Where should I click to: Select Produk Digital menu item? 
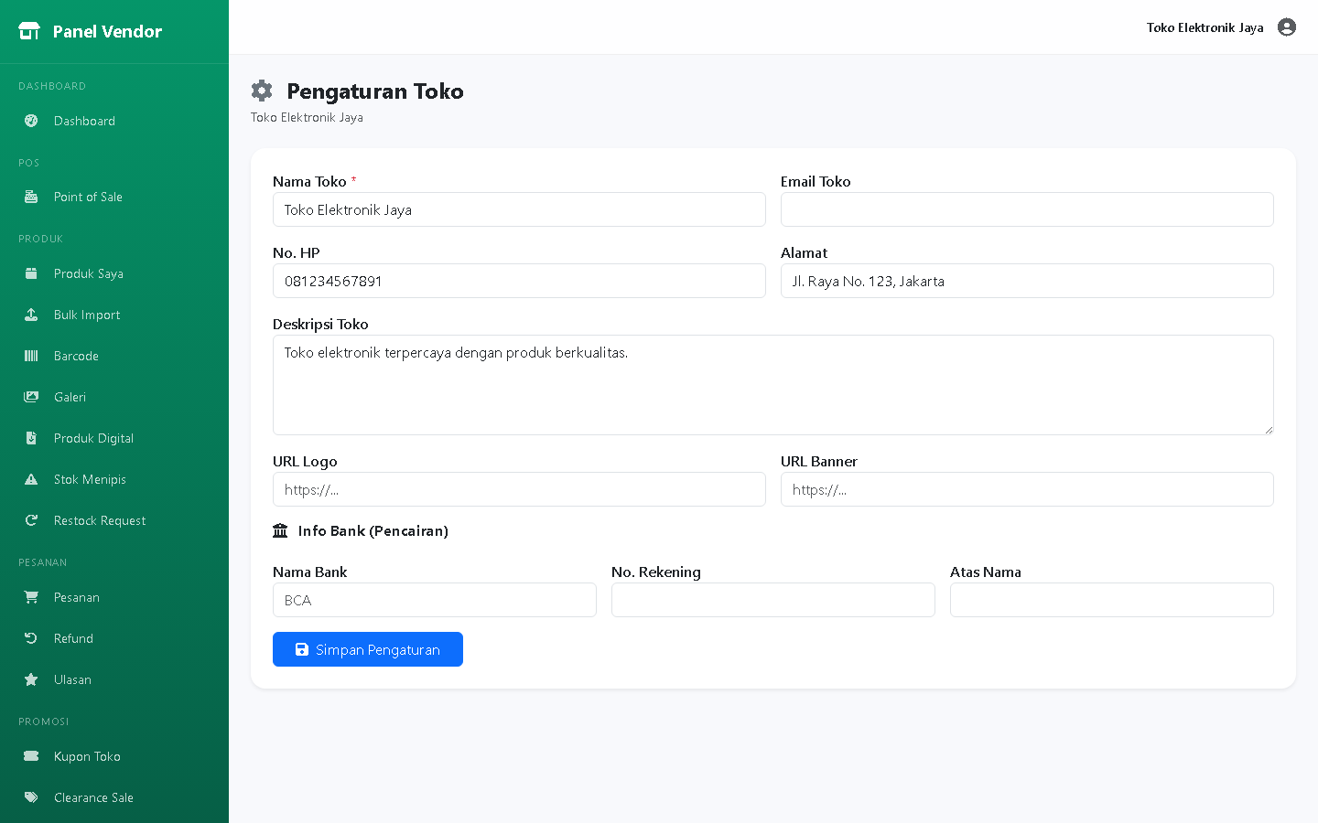coord(114,438)
